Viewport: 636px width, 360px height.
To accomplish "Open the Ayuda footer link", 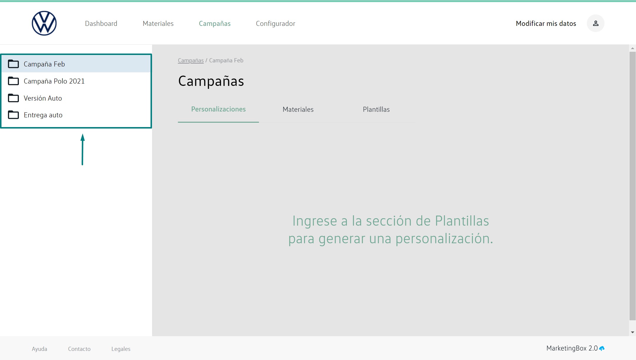I will pyautogui.click(x=39, y=349).
